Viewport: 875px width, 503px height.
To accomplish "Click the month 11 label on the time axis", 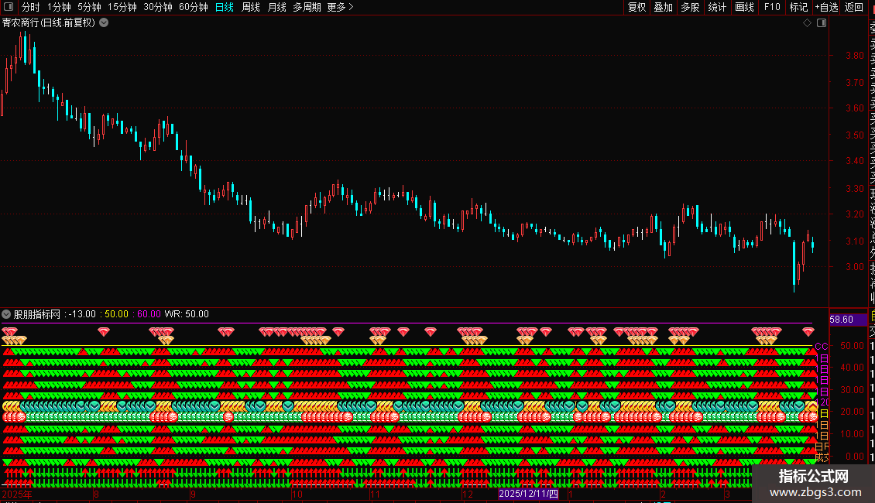I will tap(375, 494).
